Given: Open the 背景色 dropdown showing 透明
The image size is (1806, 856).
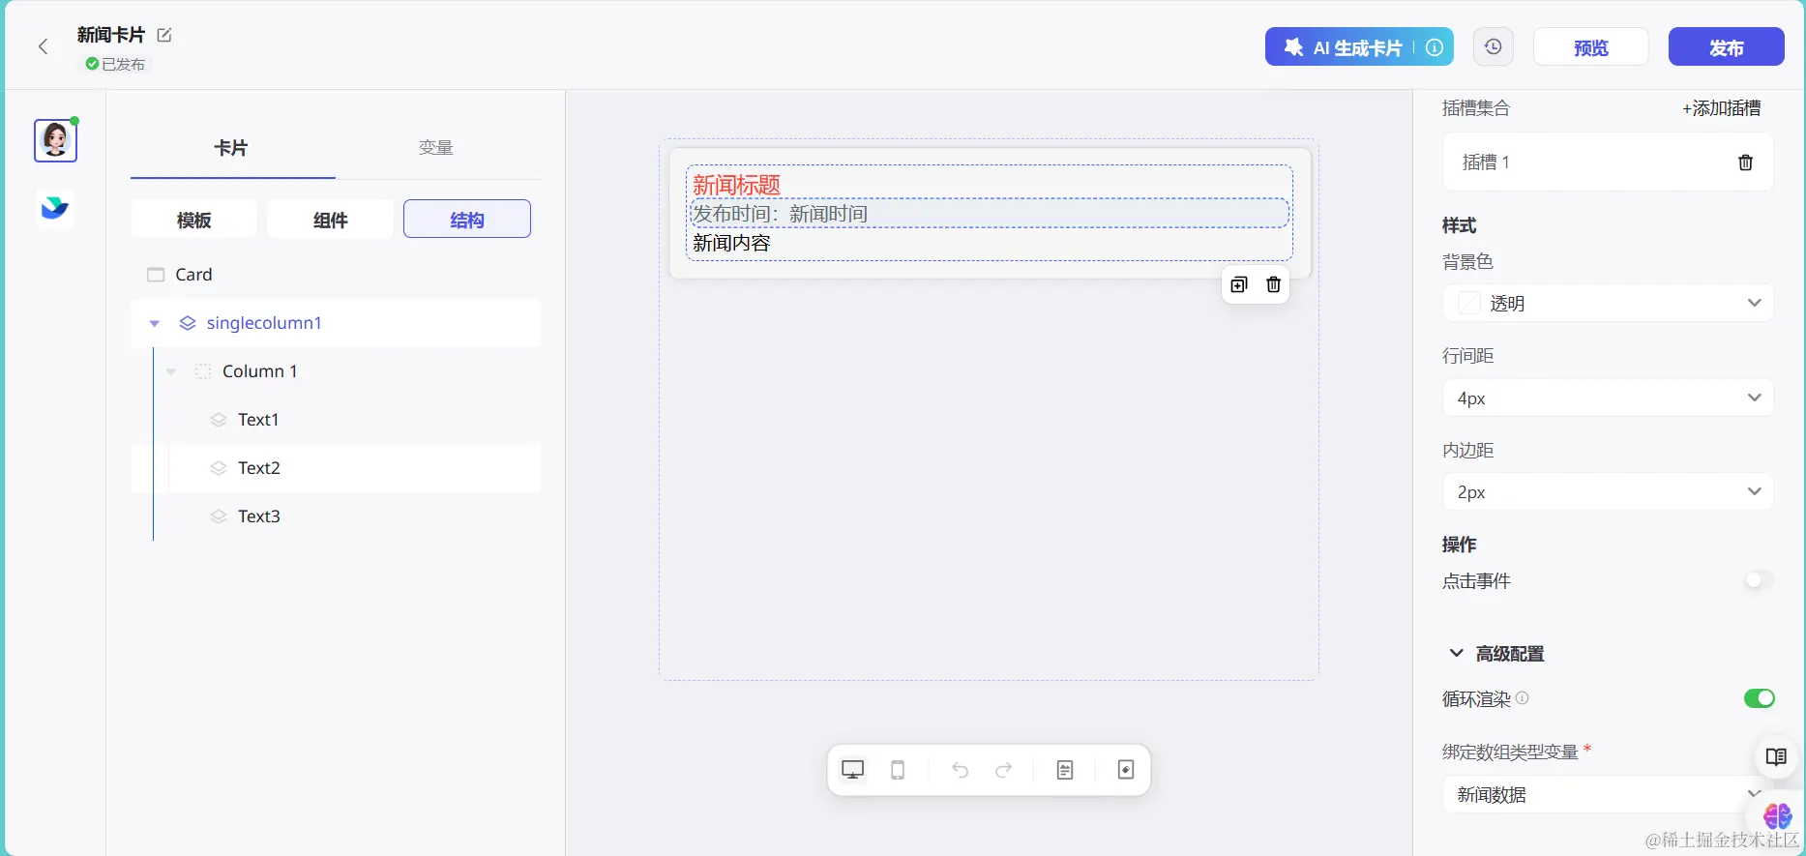Looking at the screenshot, I should click(x=1608, y=303).
